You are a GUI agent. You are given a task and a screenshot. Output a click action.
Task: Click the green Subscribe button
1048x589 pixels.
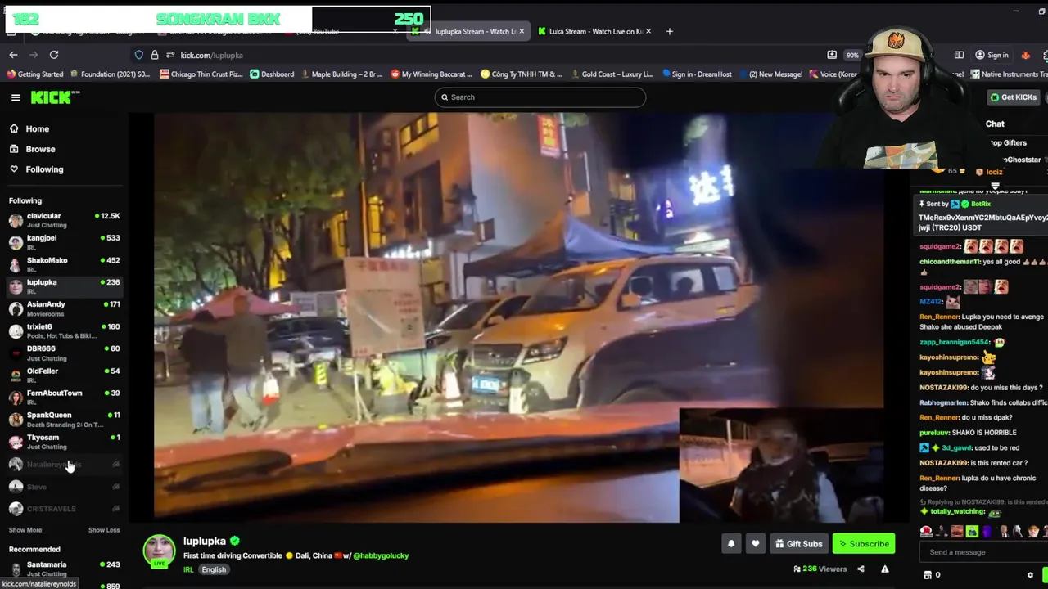pyautogui.click(x=864, y=544)
